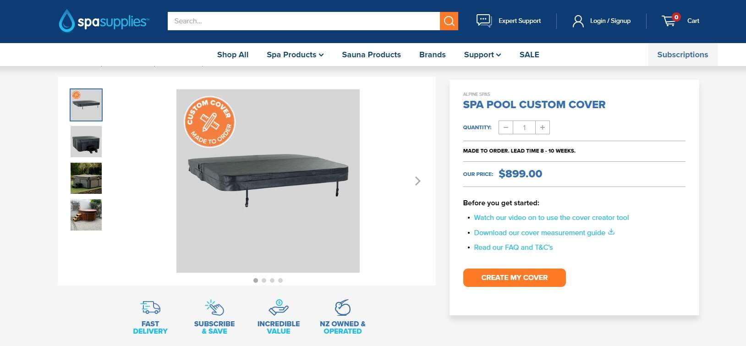Image resolution: width=746 pixels, height=346 pixels.
Task: Click the user account profile icon
Action: 578,21
